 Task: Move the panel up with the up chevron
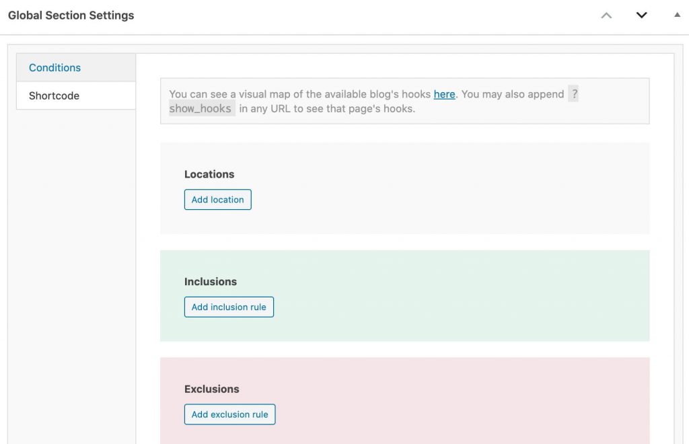click(606, 15)
